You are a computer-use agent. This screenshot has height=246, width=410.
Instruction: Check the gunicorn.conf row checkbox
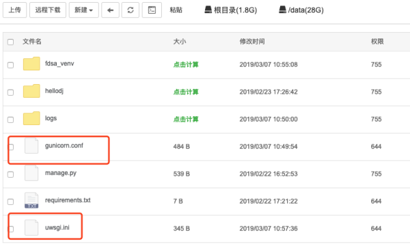(x=11, y=147)
